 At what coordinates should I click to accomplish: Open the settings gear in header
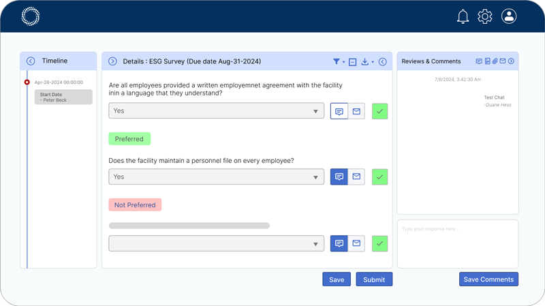(x=485, y=16)
